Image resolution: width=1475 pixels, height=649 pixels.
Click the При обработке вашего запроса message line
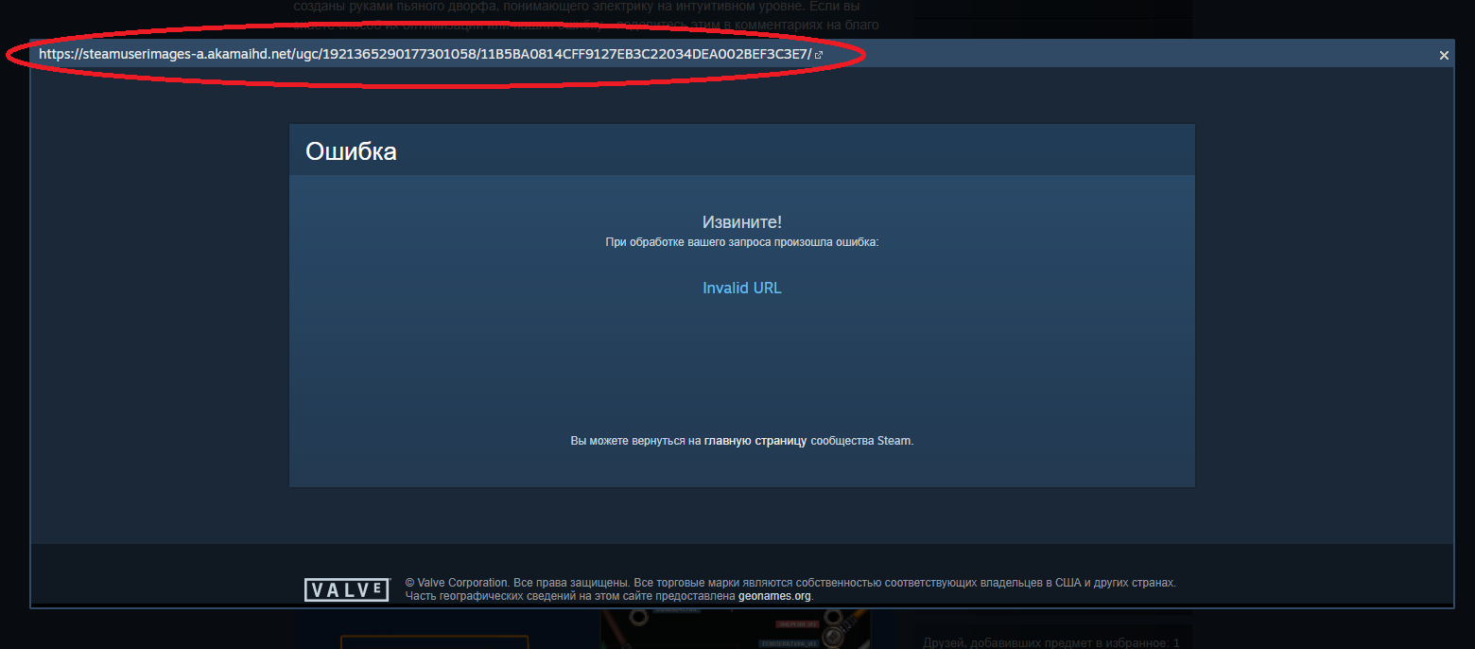point(742,242)
